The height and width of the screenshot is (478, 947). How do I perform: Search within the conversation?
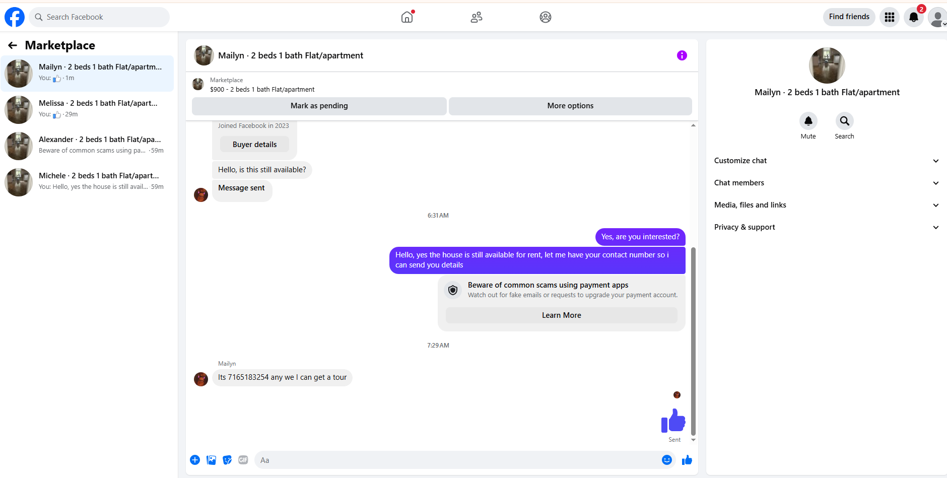pos(845,121)
